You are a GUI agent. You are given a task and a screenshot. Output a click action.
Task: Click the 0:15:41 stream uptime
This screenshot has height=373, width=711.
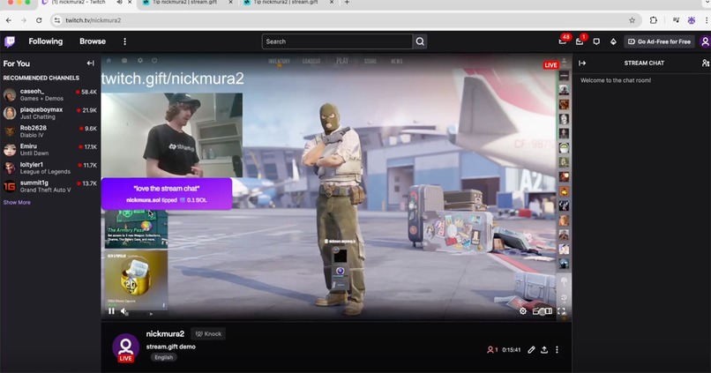tap(511, 350)
